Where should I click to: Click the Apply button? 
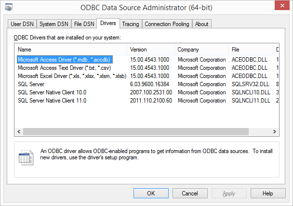pos(229,193)
